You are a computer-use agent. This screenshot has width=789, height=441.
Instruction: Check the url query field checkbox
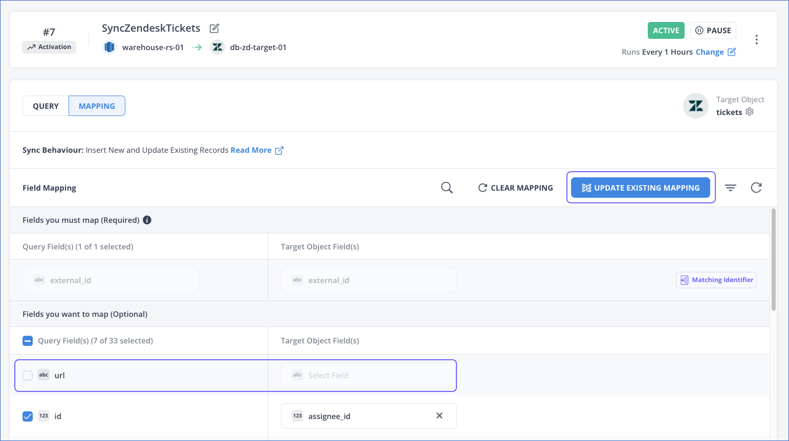tap(28, 376)
